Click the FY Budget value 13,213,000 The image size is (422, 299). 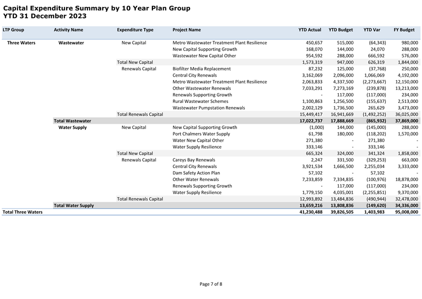[x=407, y=88]
